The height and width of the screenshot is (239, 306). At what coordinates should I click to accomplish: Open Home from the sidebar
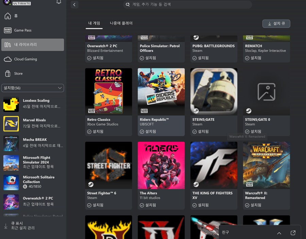[x=32, y=16]
